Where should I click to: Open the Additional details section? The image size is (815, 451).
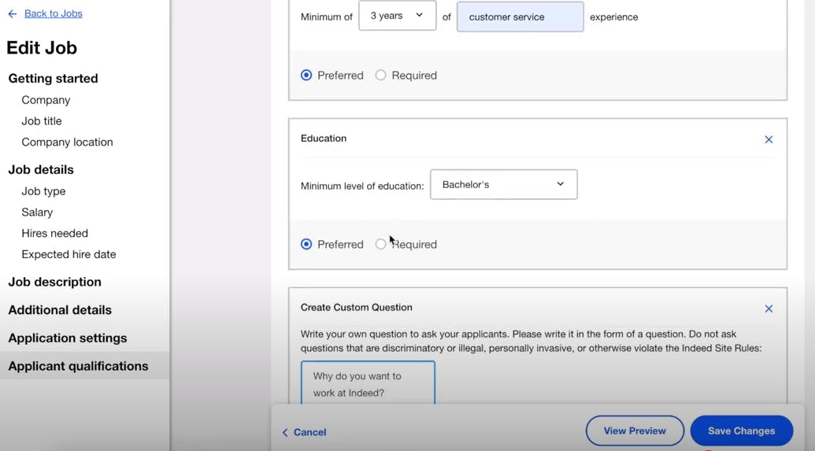(60, 310)
